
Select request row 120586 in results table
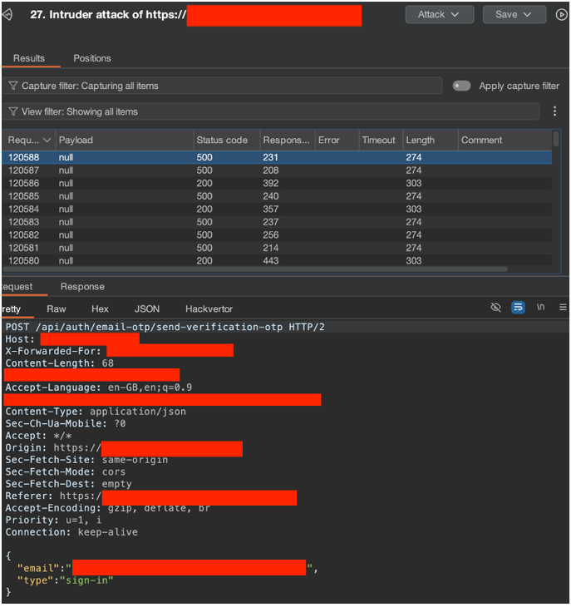[x=24, y=183]
